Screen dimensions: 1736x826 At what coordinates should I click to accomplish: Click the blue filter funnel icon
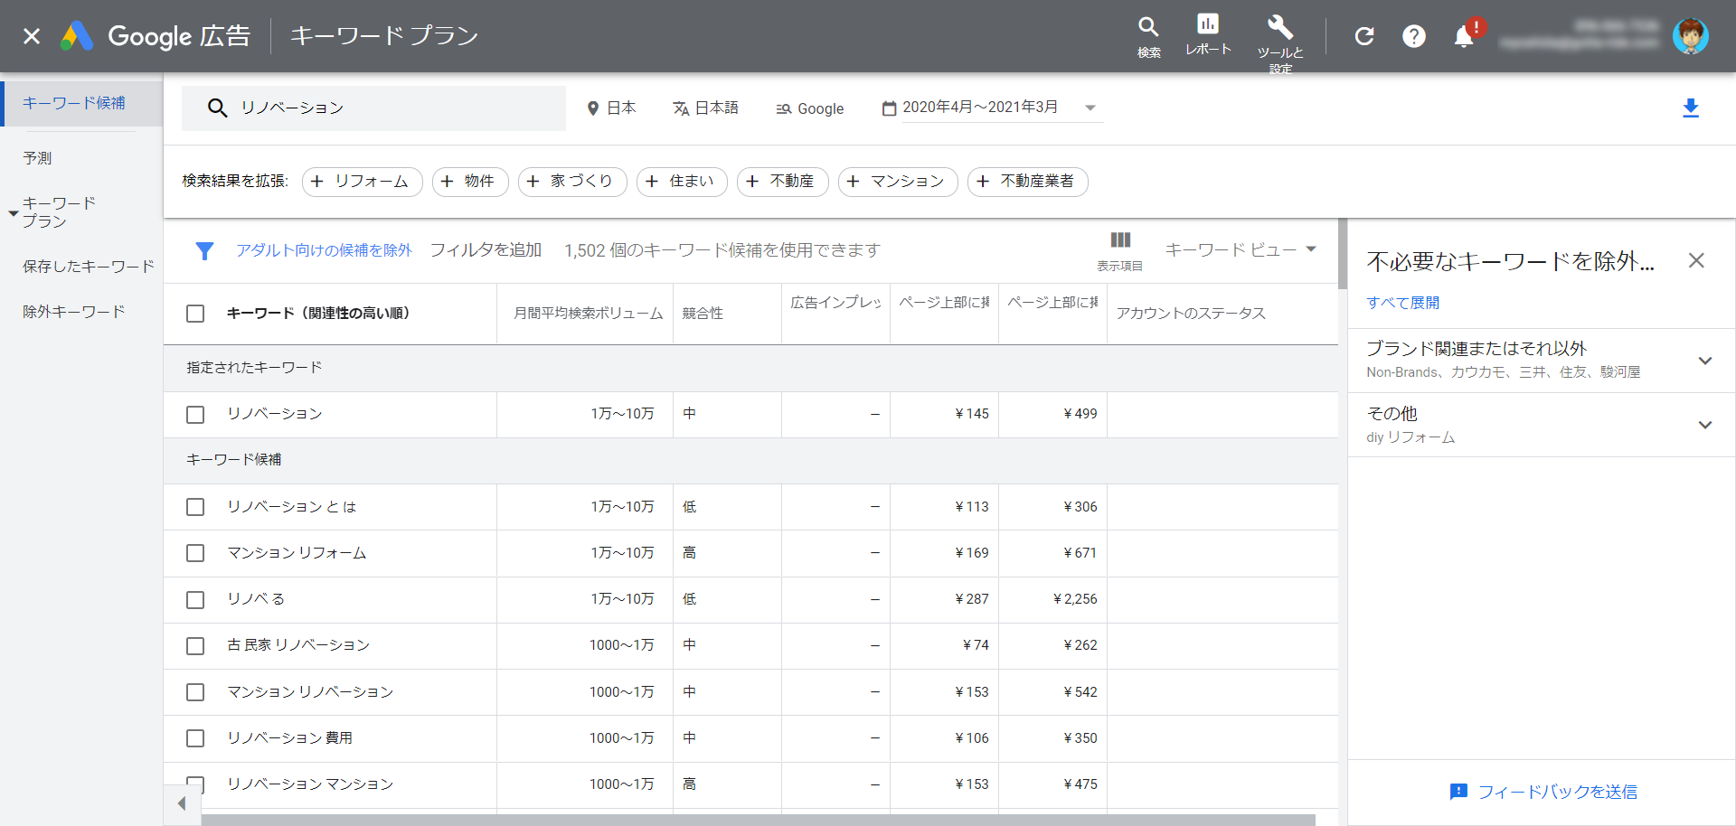205,250
